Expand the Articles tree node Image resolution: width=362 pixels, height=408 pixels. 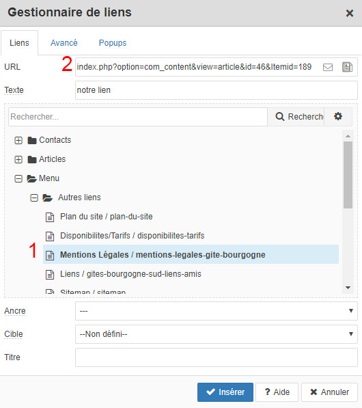18,159
